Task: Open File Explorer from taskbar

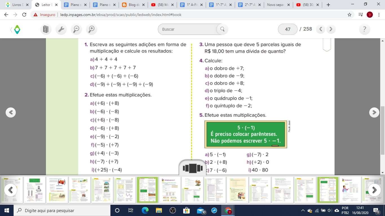Action: pos(159,210)
